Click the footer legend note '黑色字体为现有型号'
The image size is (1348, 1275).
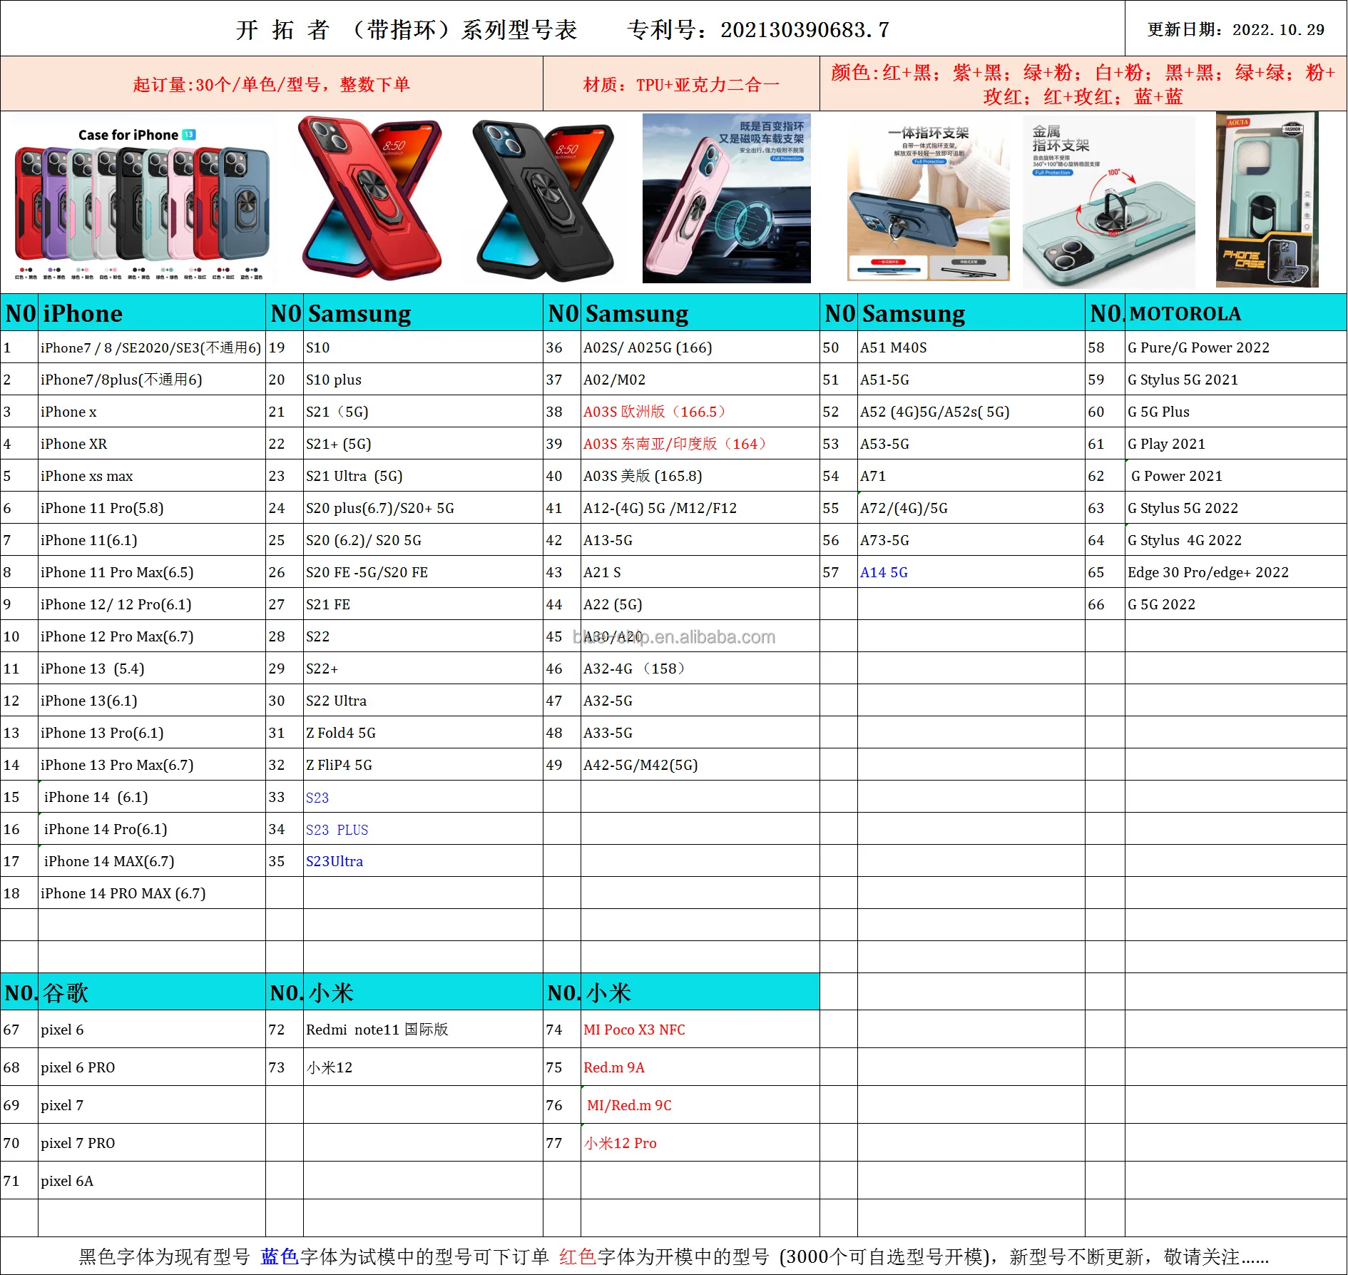click(164, 1256)
